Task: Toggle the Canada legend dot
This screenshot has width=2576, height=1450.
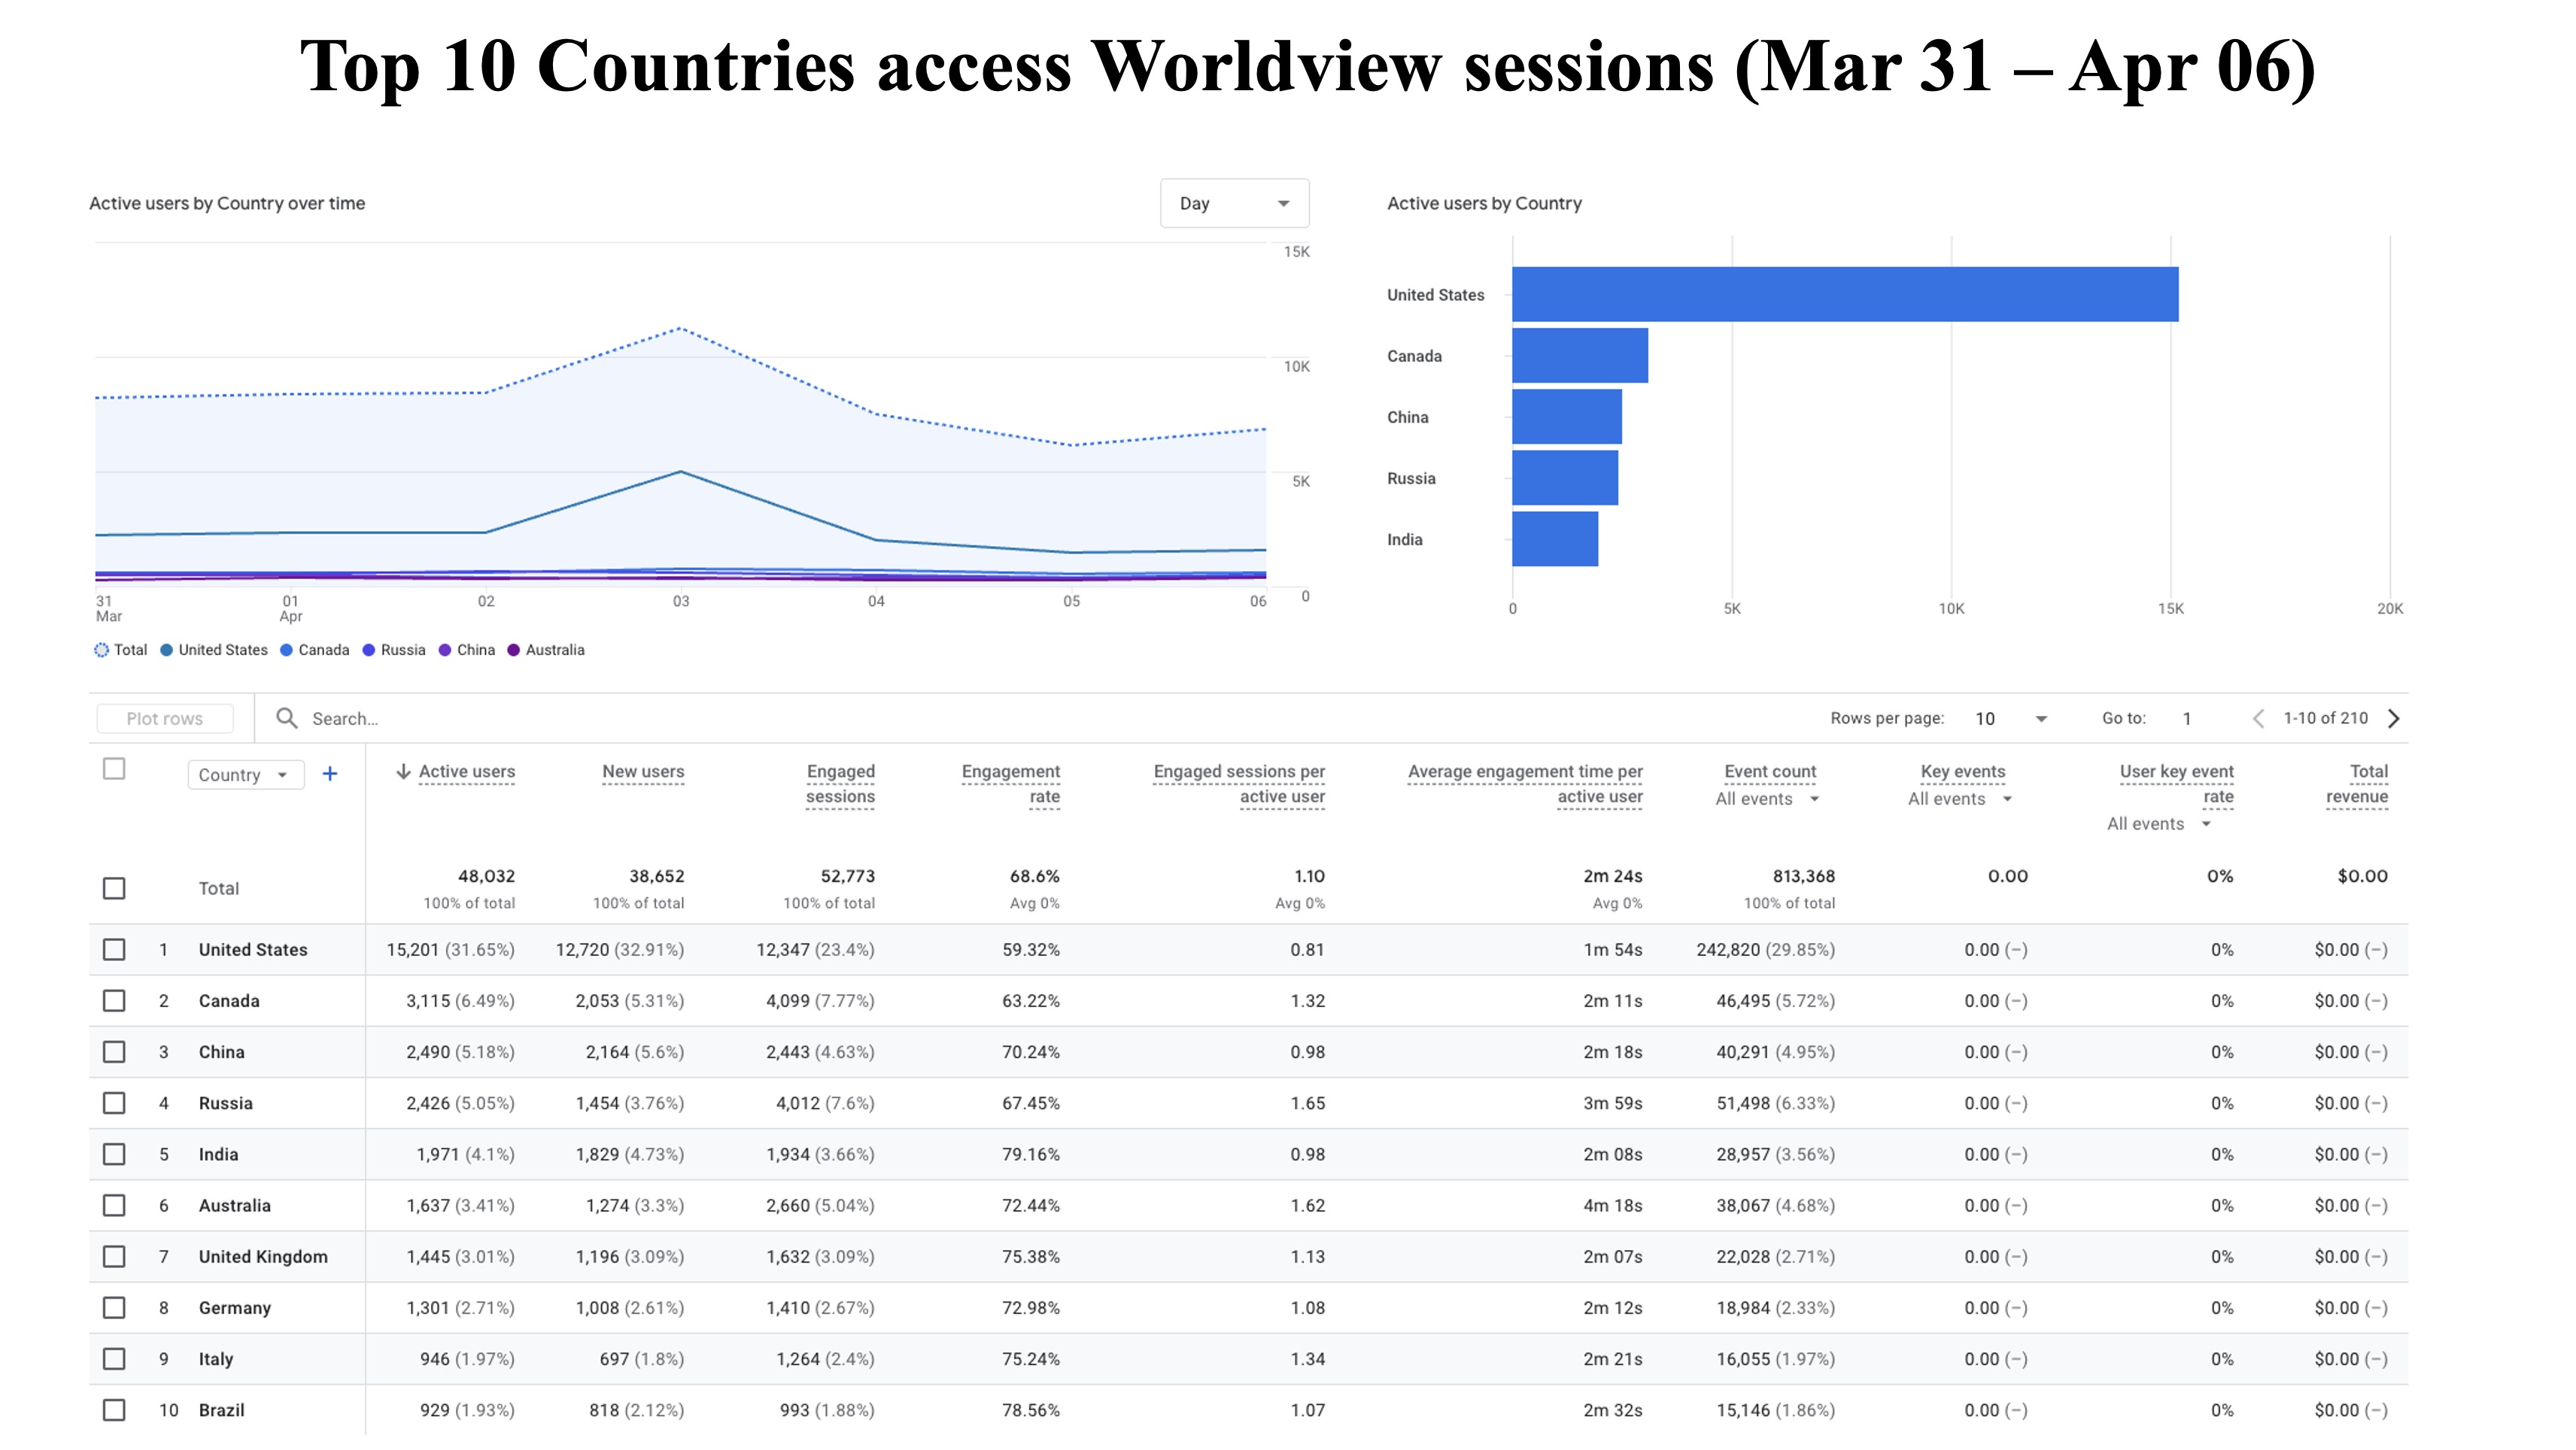Action: point(286,650)
